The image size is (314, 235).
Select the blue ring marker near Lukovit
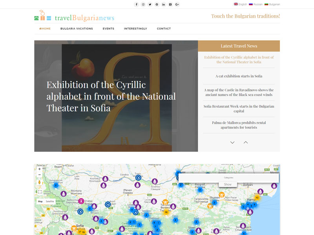click(x=108, y=204)
